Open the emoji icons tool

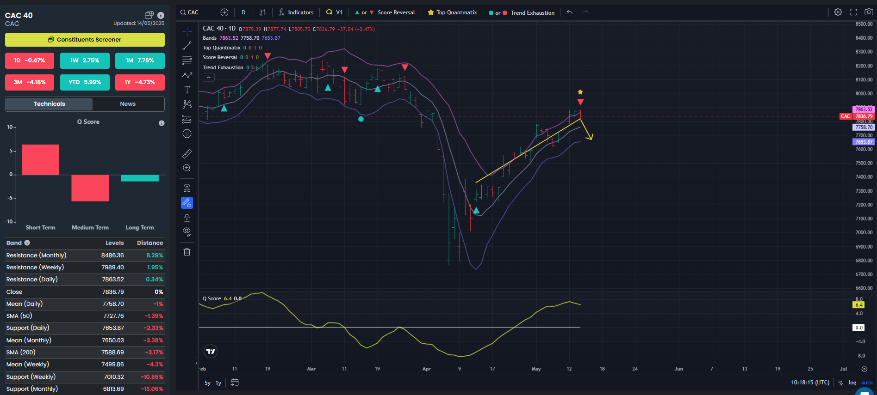pos(187,134)
